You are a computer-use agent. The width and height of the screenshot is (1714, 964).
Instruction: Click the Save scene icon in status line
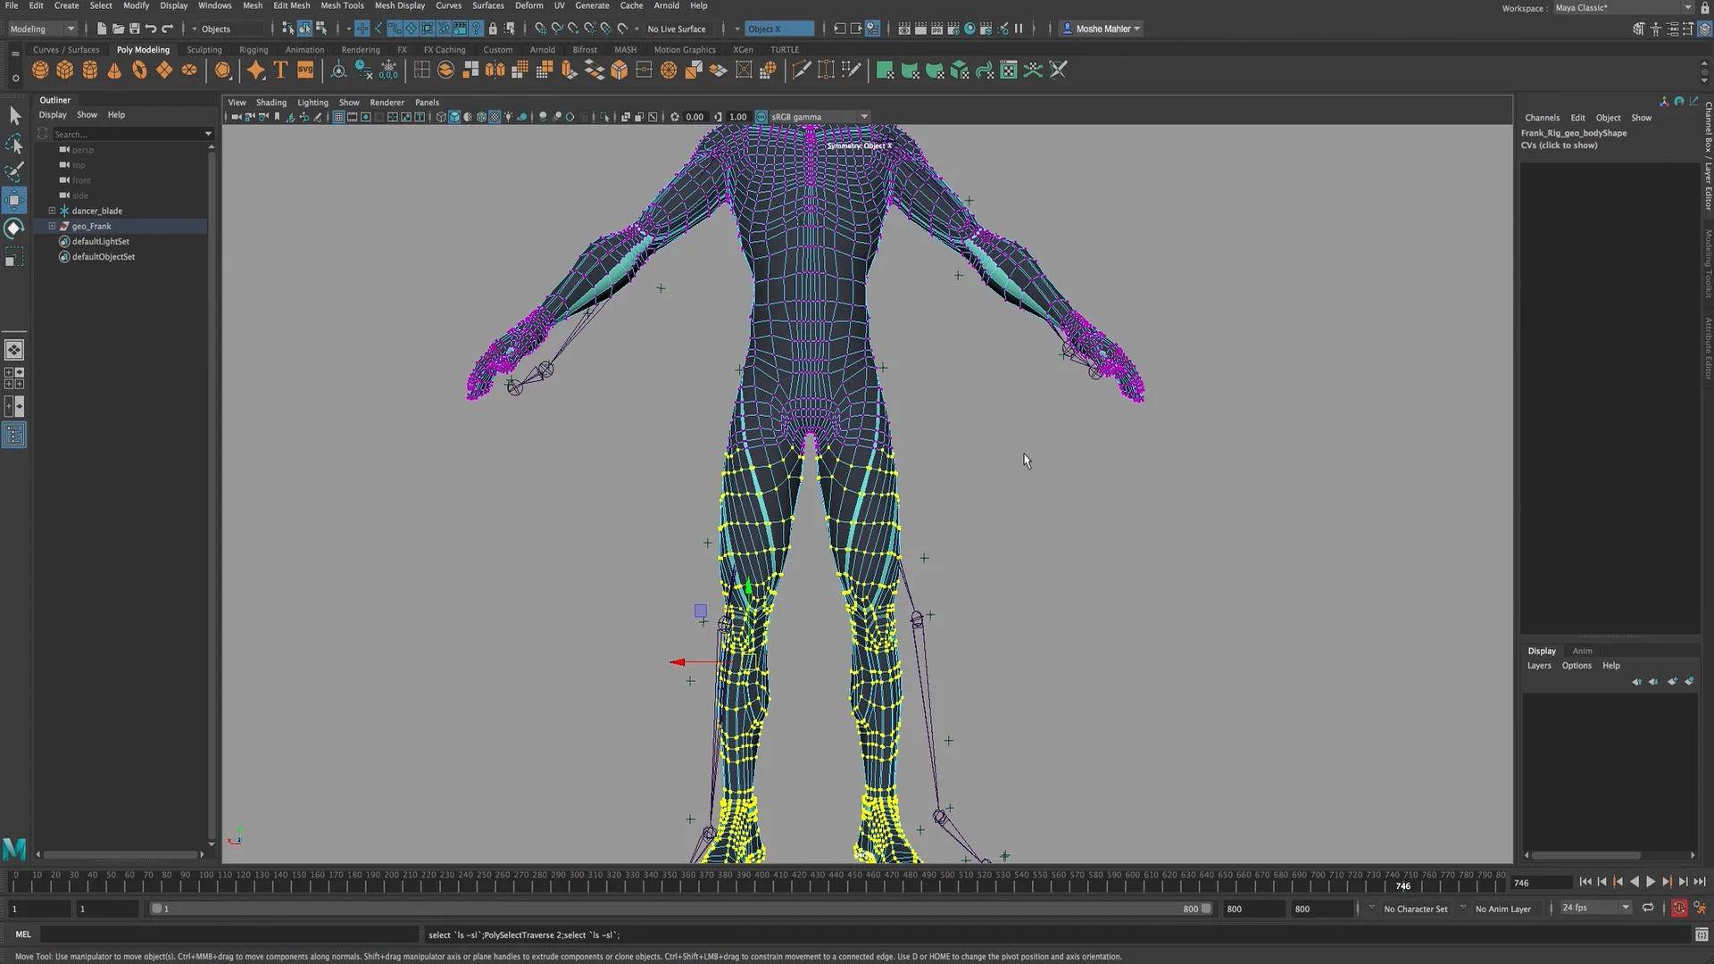pos(135,29)
